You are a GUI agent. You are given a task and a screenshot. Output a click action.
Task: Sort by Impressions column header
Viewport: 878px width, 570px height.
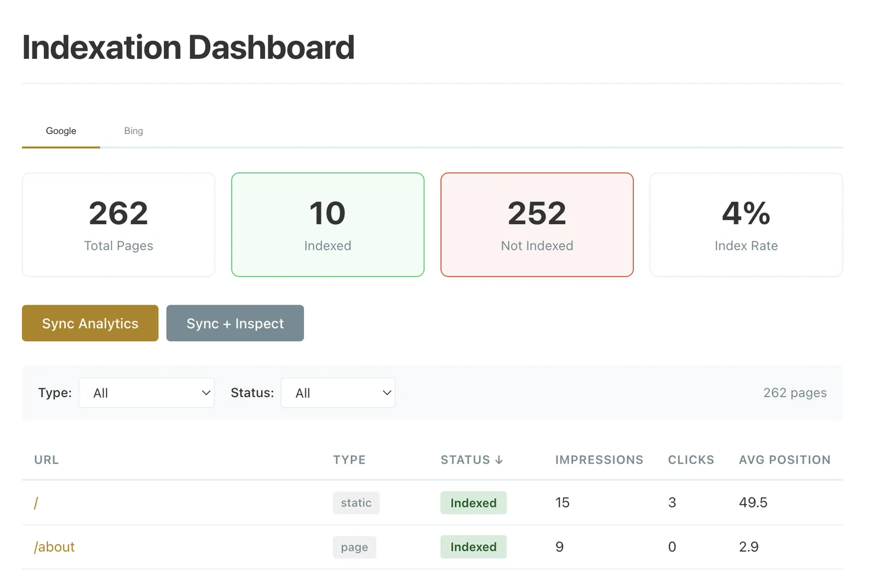tap(599, 460)
